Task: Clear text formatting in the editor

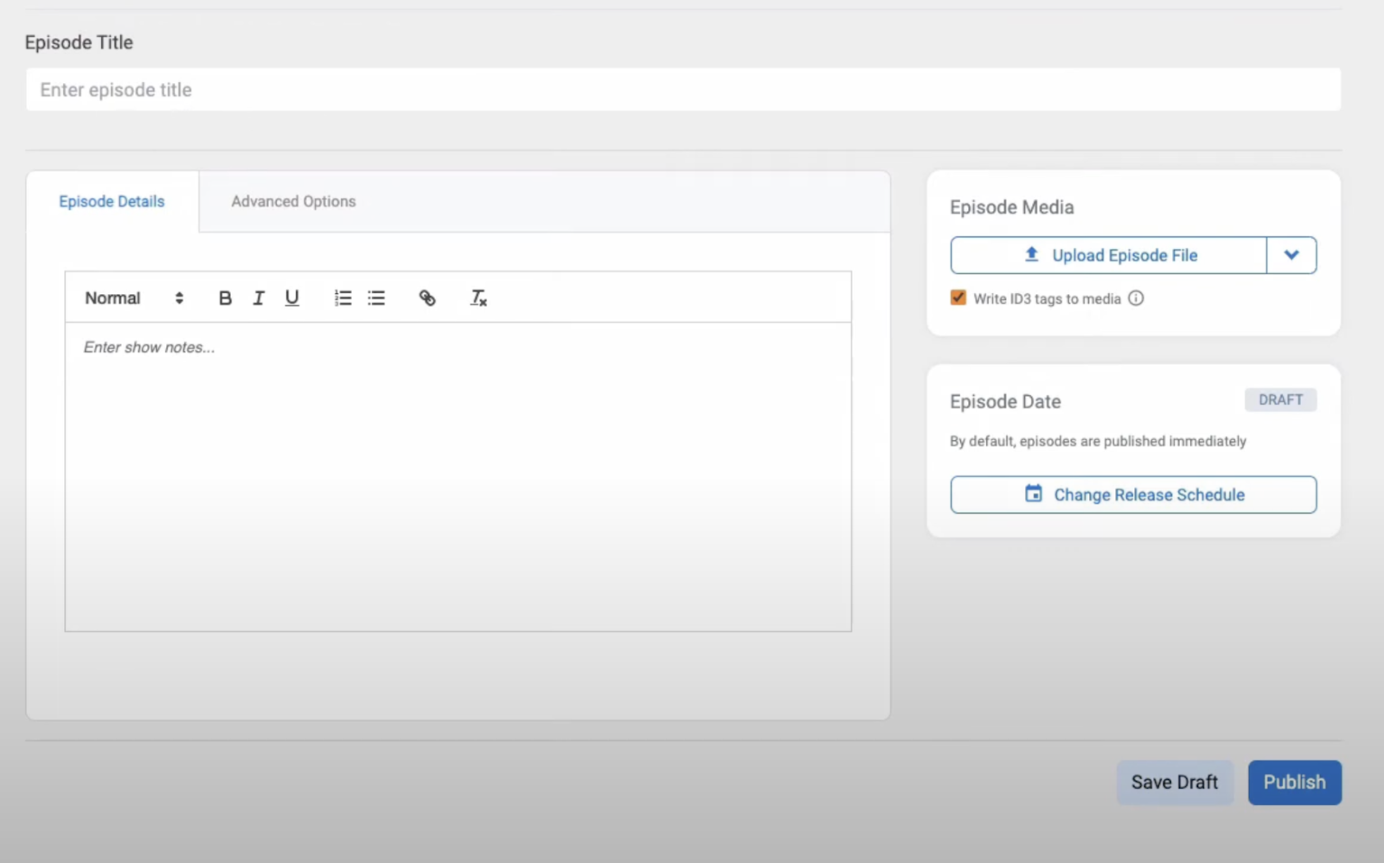Action: click(x=478, y=298)
